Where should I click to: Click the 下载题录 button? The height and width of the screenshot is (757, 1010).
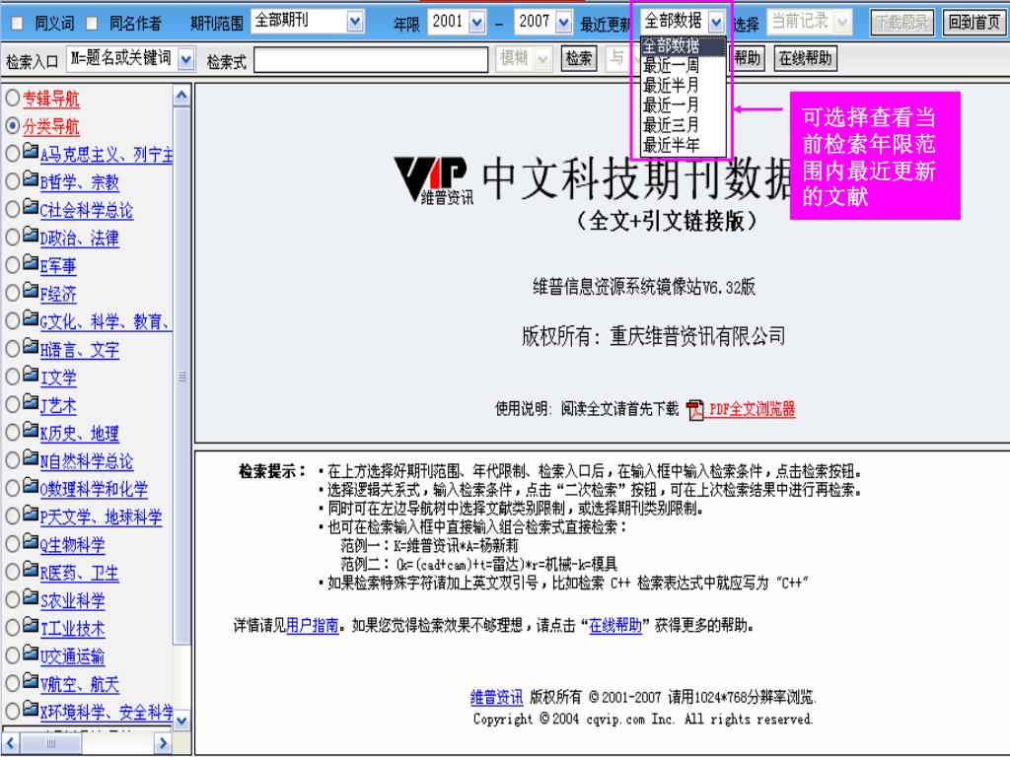[x=902, y=24]
